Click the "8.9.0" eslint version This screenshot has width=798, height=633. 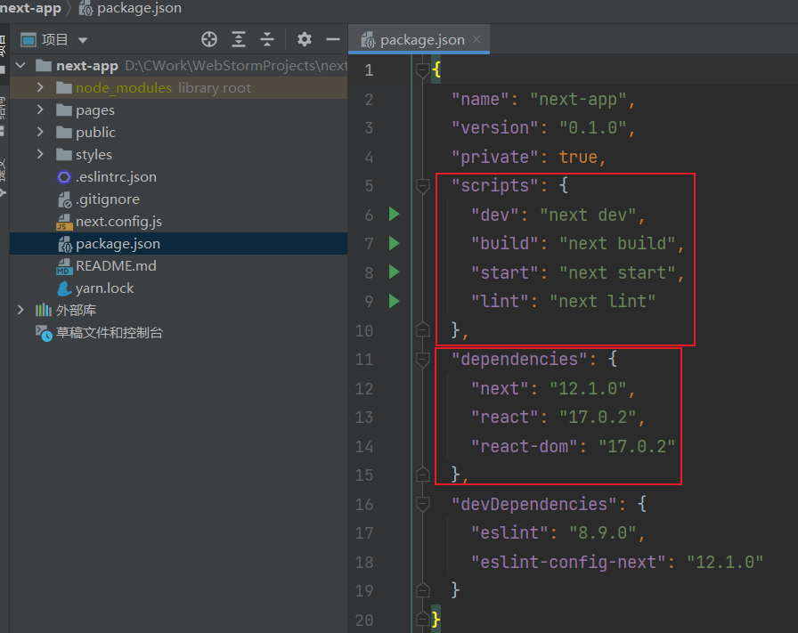click(603, 532)
